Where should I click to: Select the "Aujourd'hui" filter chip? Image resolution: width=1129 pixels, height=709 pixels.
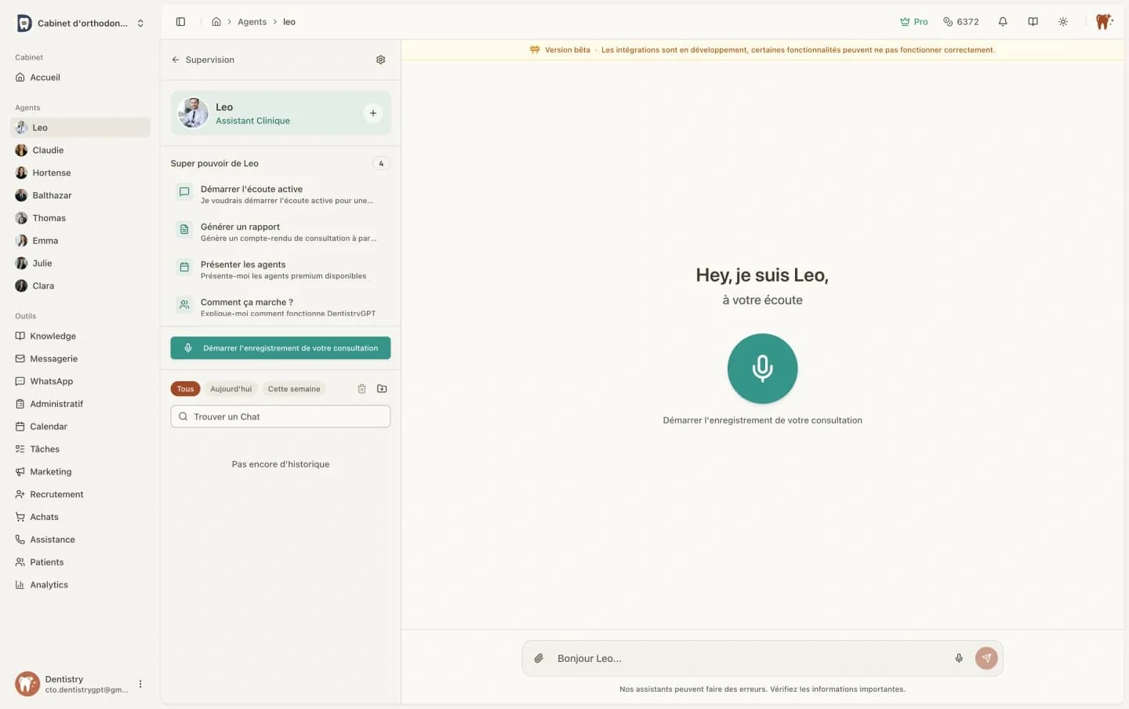231,389
